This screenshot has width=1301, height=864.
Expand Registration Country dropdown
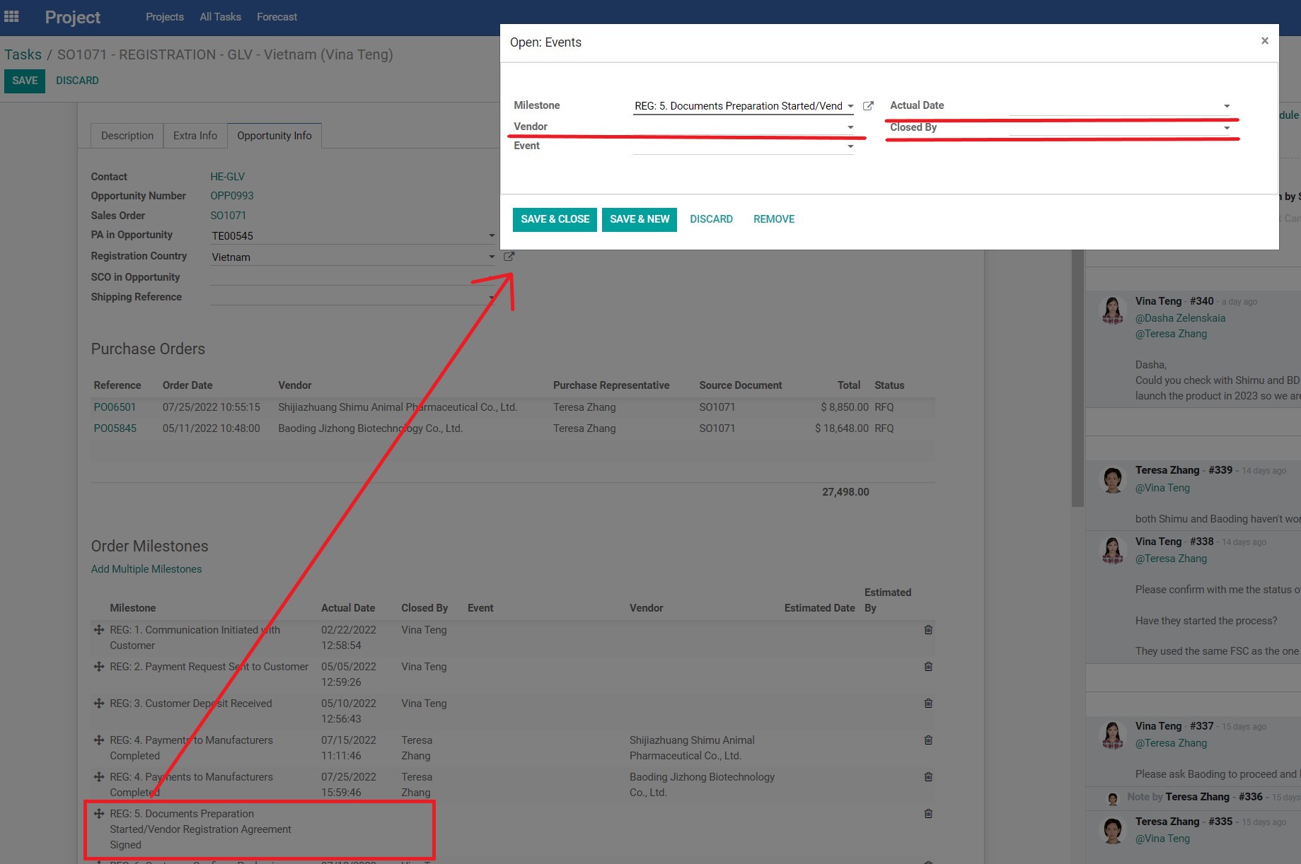[x=492, y=257]
